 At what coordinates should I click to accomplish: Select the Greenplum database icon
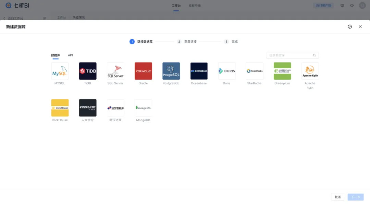(282, 71)
